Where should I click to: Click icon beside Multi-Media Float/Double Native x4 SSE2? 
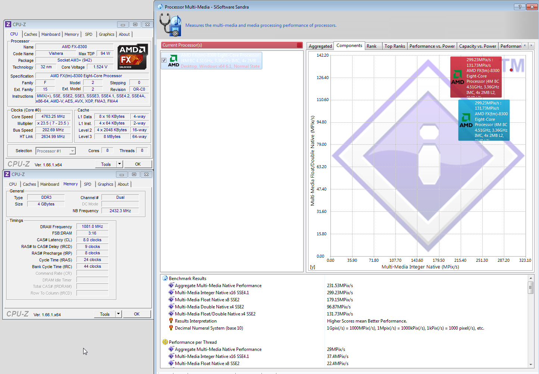(171, 314)
